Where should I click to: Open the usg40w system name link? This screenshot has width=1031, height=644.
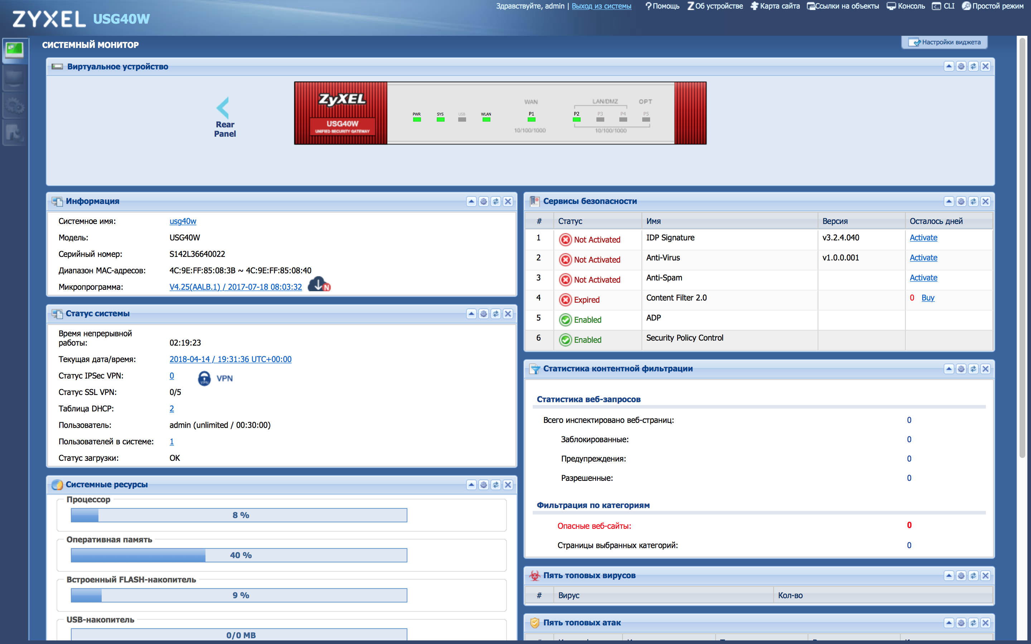(x=183, y=221)
